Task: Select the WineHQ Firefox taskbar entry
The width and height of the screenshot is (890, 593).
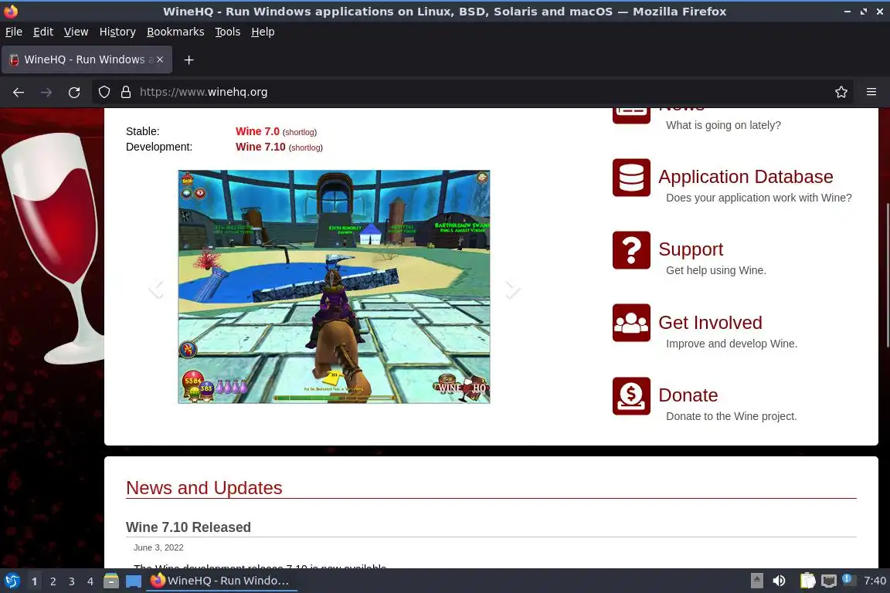Action: [x=222, y=581]
